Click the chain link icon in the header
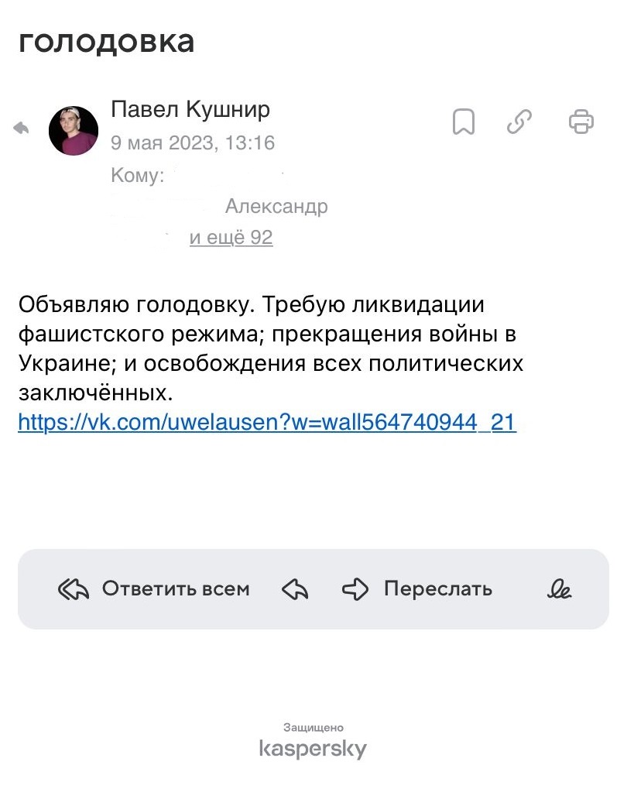The image size is (634, 789). (519, 122)
